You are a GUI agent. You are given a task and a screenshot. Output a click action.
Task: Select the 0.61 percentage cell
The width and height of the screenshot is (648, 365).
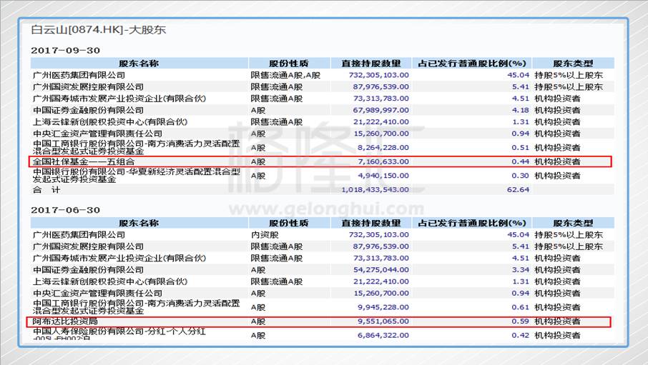520,307
